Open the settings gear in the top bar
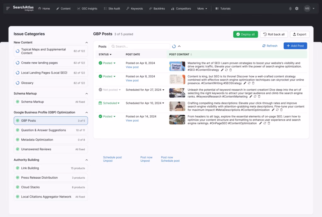This screenshot has height=217, width=322. click(x=297, y=8)
